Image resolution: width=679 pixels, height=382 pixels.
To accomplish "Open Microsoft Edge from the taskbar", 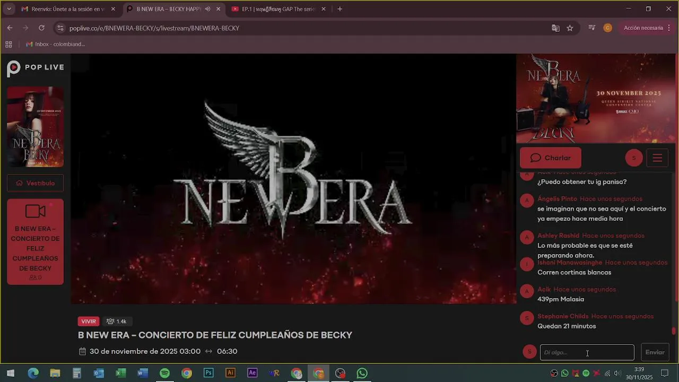I will [33, 373].
